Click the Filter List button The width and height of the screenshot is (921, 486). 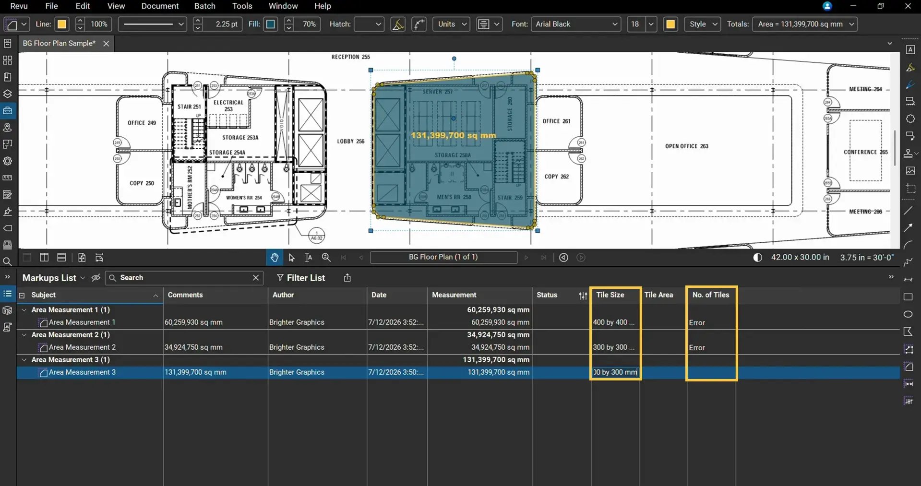(301, 278)
